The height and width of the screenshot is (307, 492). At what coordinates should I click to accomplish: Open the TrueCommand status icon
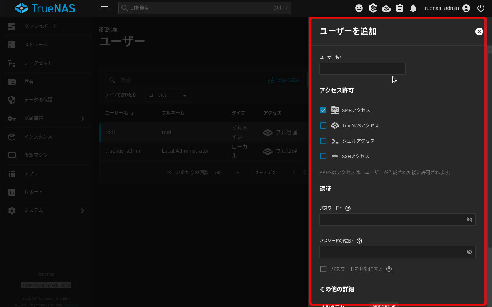tap(372, 8)
